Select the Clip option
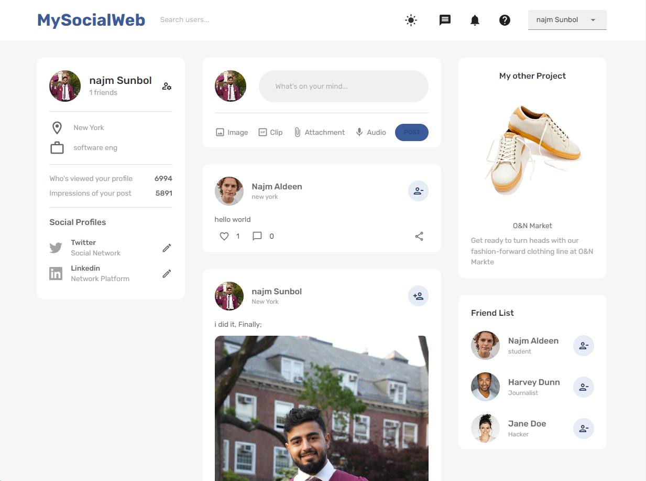This screenshot has width=646, height=481. tap(270, 133)
